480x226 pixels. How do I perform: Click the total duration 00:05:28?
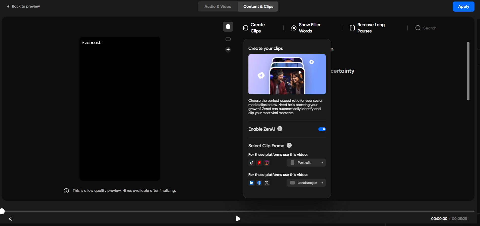click(x=459, y=219)
